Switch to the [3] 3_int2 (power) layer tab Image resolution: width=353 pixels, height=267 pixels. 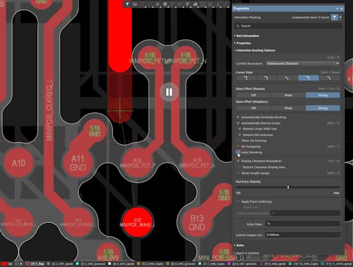pos(91,263)
